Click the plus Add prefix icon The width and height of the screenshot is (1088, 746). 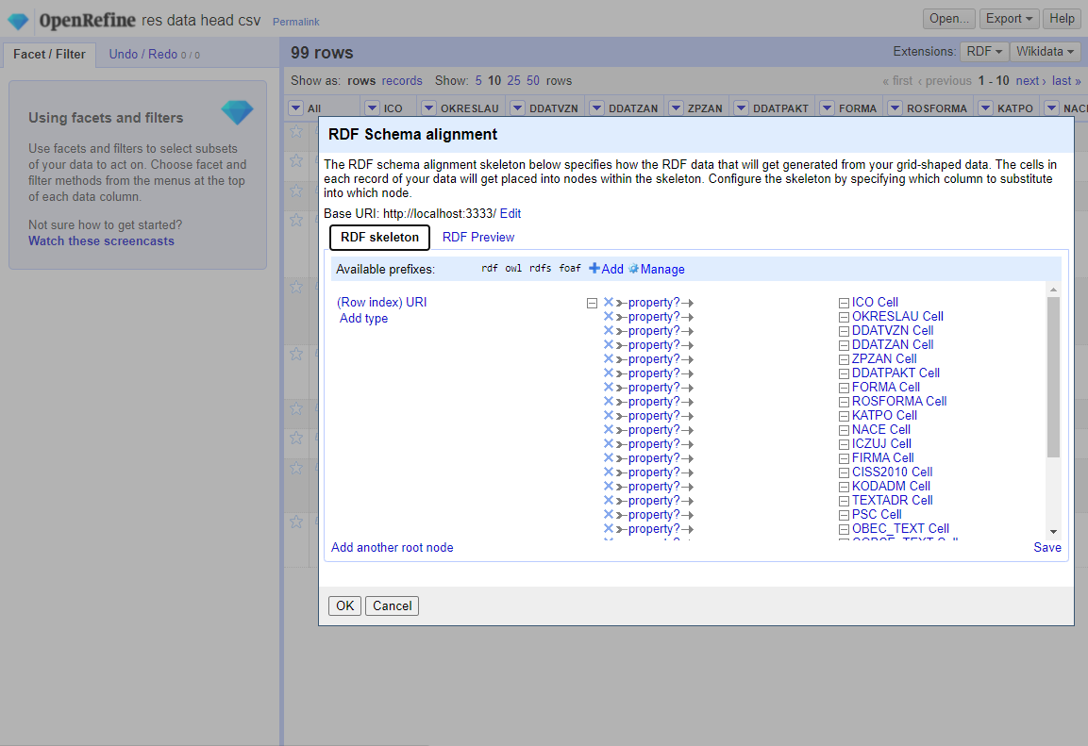[594, 268]
